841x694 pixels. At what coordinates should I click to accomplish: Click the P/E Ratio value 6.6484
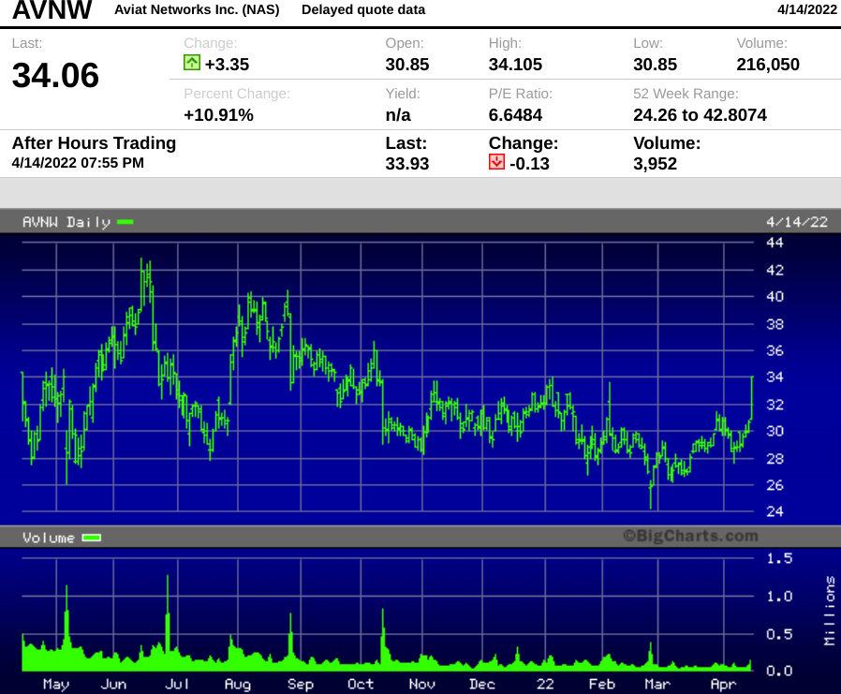point(515,115)
